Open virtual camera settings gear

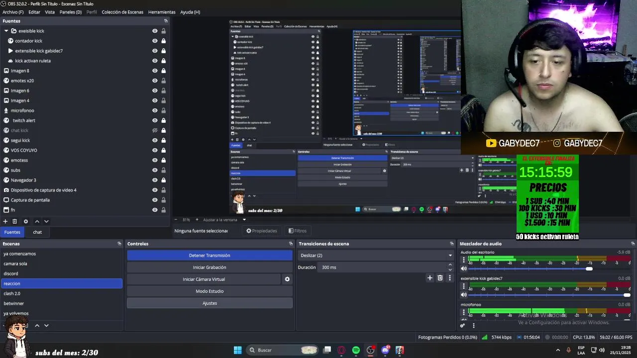287,279
